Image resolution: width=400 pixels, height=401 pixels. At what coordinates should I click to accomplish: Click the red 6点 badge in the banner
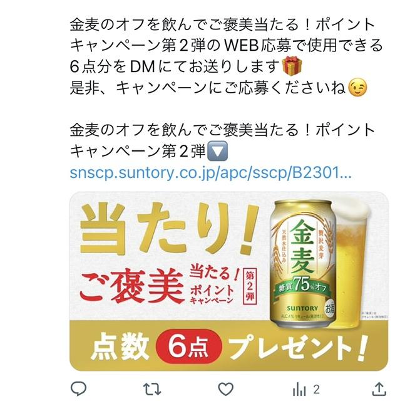pos(189,346)
